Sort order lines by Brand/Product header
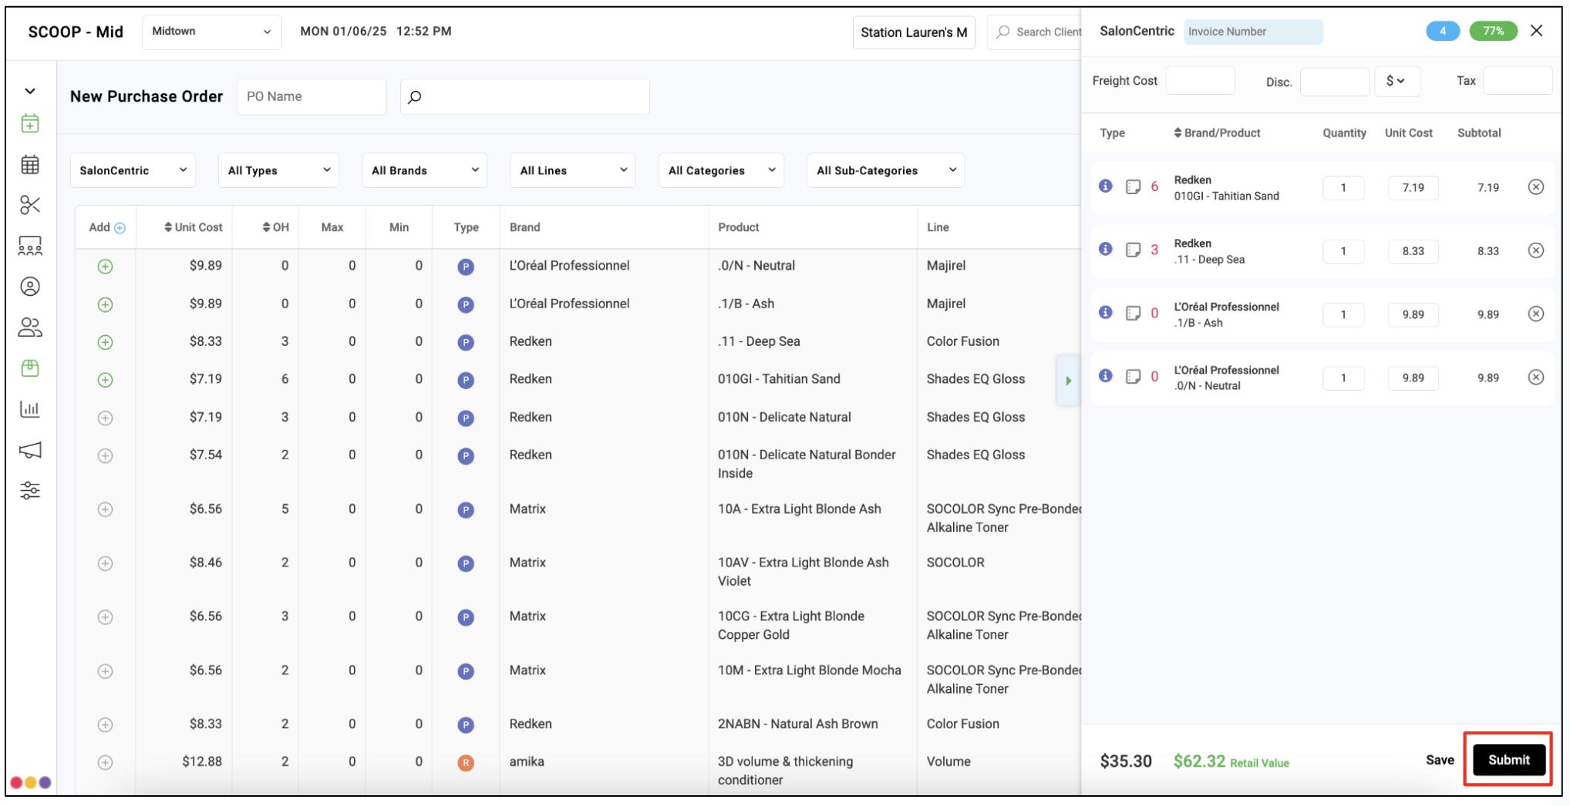Image resolution: width=1570 pixels, height=806 pixels. click(1217, 133)
